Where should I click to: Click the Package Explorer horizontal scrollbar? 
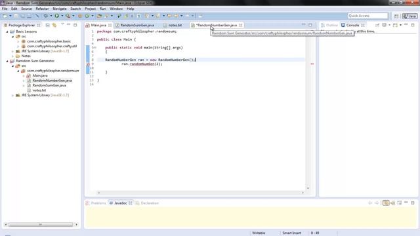pos(41,224)
